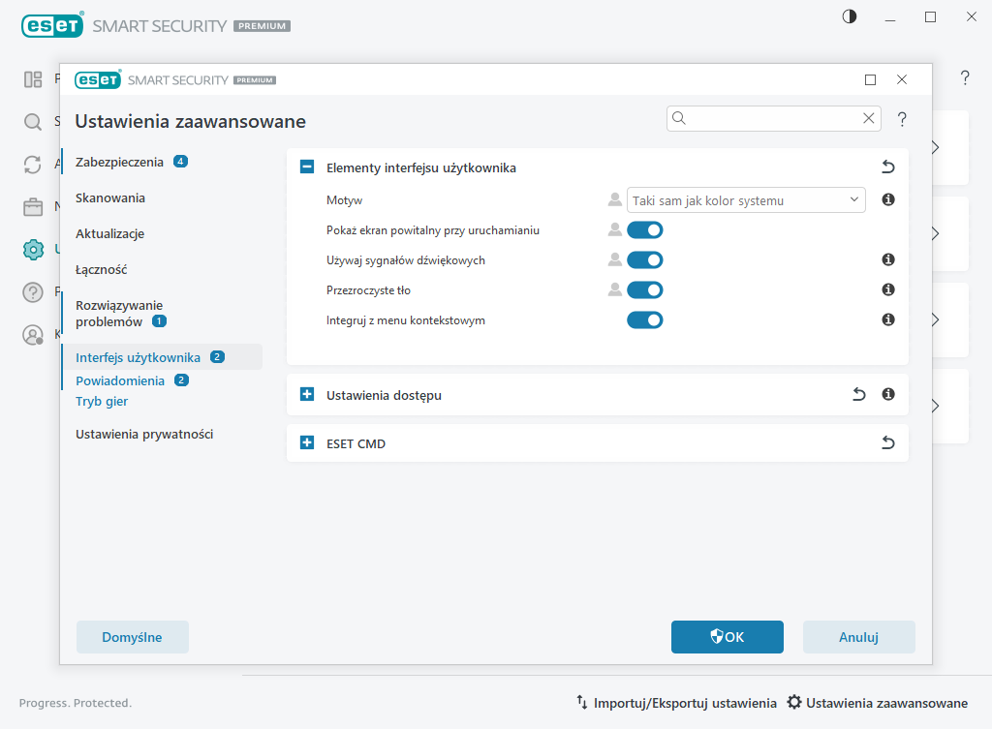Expand the ESET CMD section
This screenshot has width=992, height=729.
[307, 443]
